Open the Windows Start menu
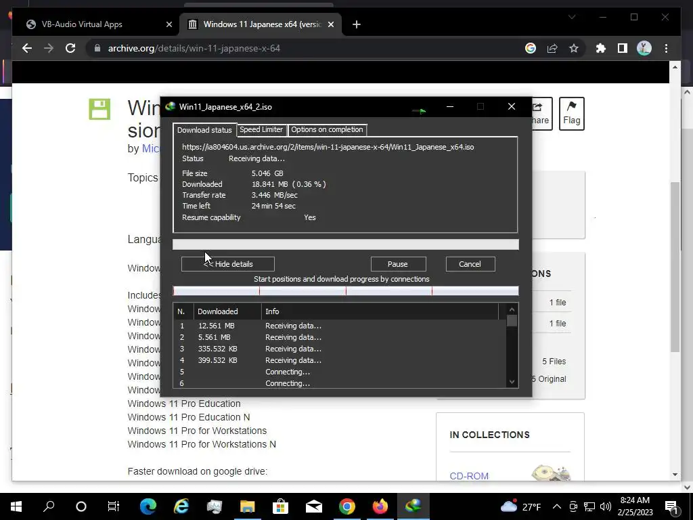693x520 pixels. pyautogui.click(x=16, y=506)
